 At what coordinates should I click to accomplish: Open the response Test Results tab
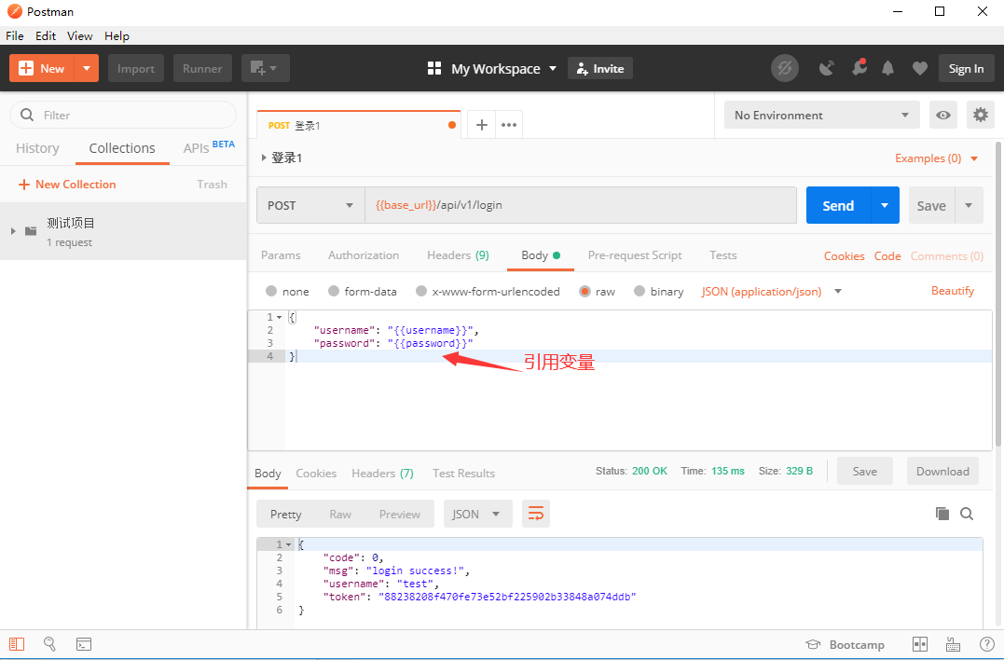463,473
